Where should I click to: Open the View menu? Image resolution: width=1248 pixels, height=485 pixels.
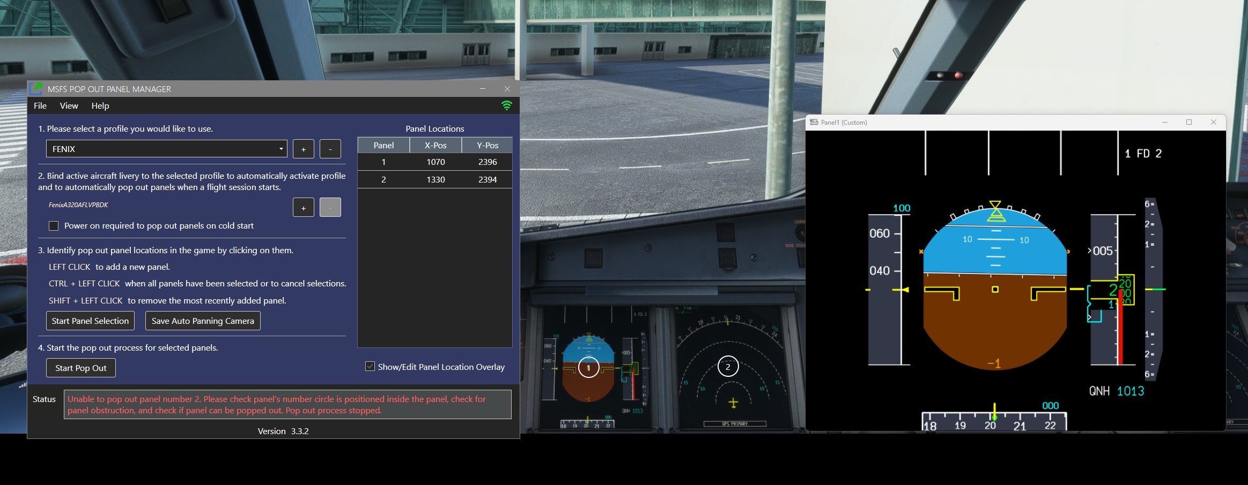tap(69, 105)
